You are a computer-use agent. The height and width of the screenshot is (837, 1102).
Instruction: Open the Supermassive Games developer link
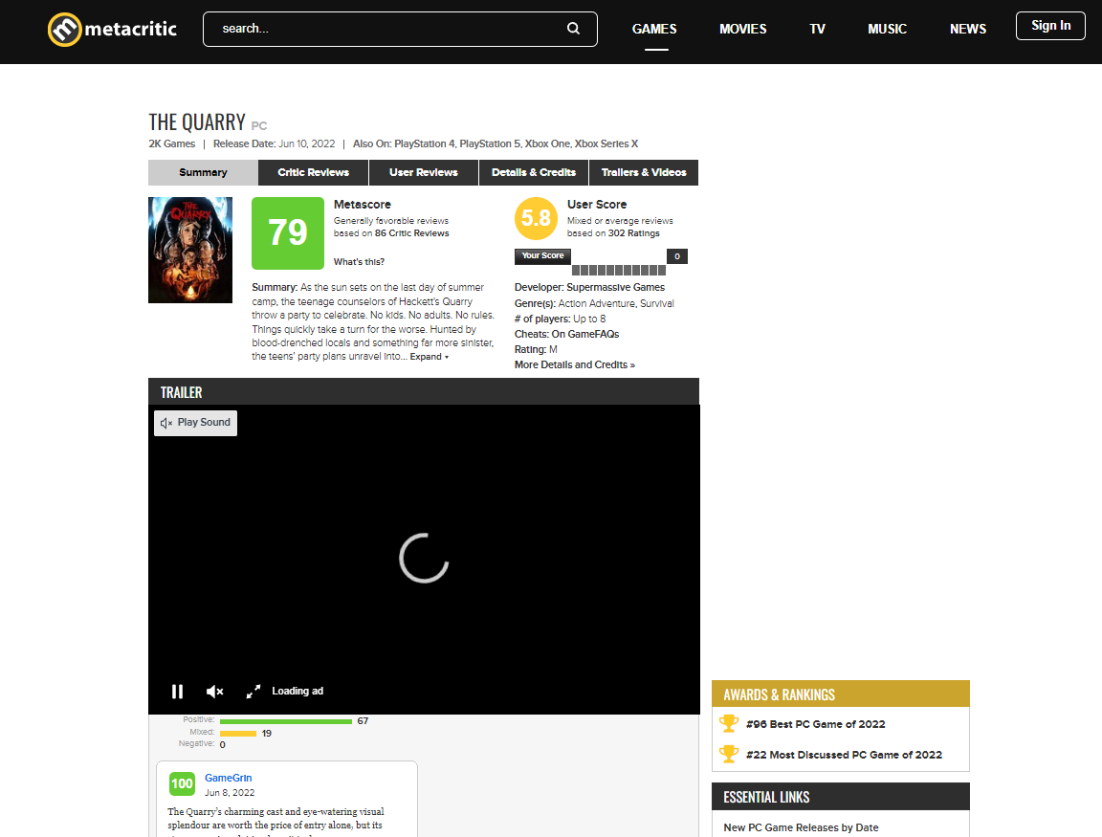tap(616, 287)
